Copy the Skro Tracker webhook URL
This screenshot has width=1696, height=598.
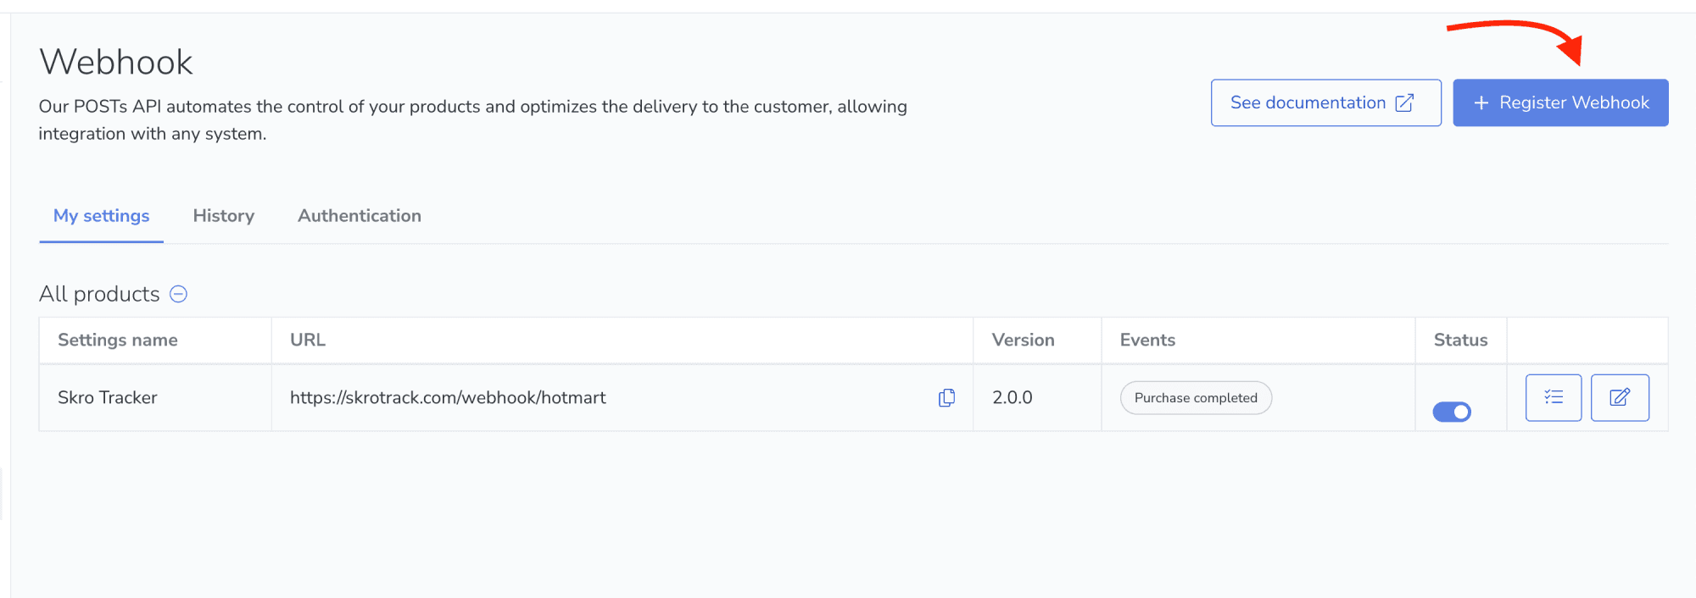946,398
